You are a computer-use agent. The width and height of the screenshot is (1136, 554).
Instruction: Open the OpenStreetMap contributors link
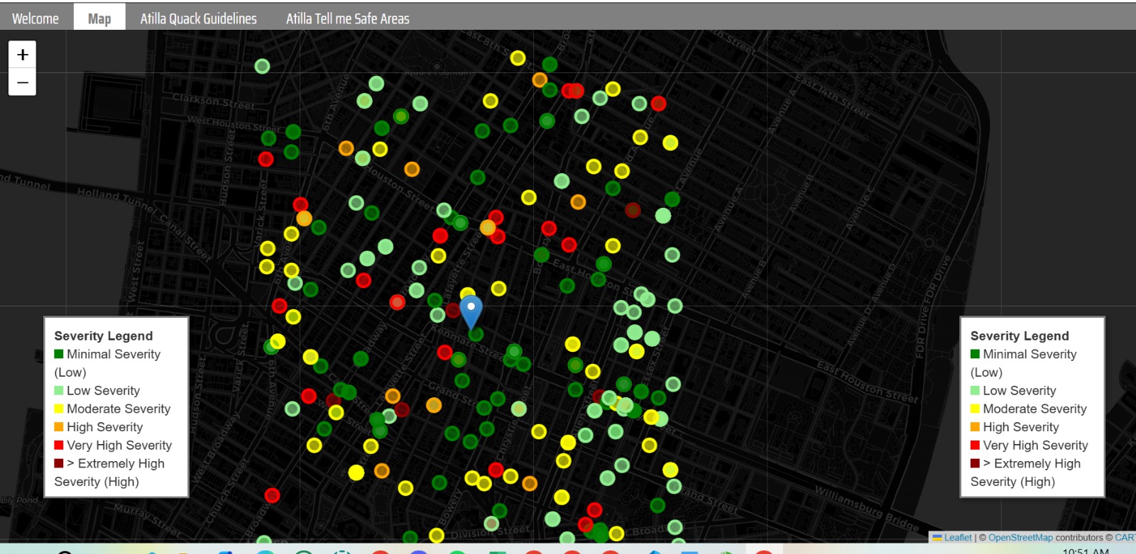[x=1020, y=538]
